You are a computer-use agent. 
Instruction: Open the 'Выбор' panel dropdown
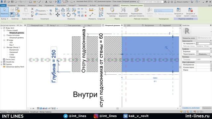4,19
